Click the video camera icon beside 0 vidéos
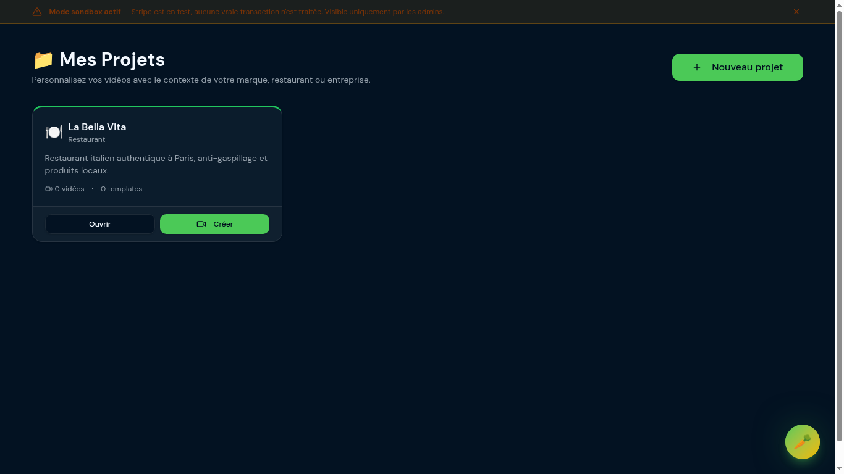Image resolution: width=844 pixels, height=474 pixels. tap(49, 189)
